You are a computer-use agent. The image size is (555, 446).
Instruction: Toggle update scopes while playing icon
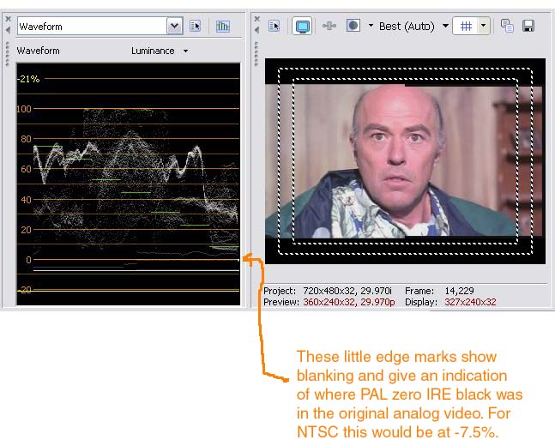[223, 27]
